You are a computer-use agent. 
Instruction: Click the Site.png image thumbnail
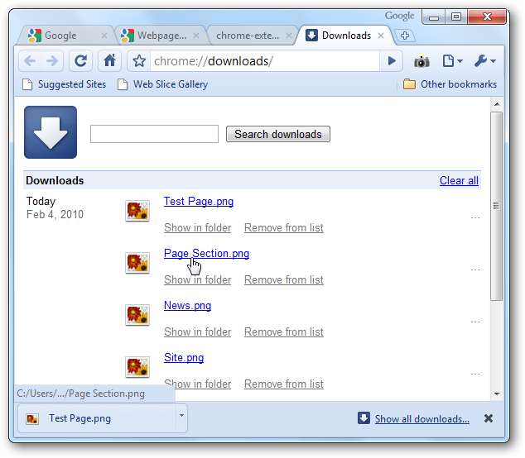pyautogui.click(x=137, y=367)
